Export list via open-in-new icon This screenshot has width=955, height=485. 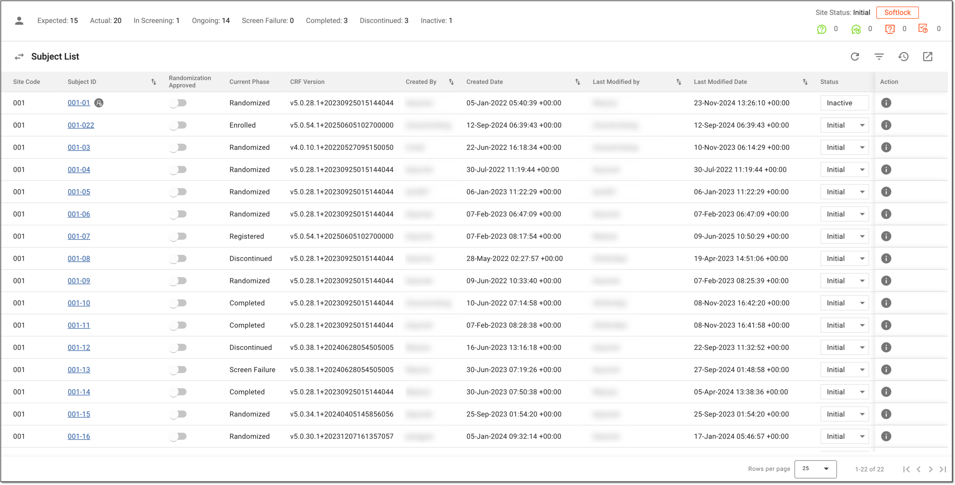click(x=927, y=57)
